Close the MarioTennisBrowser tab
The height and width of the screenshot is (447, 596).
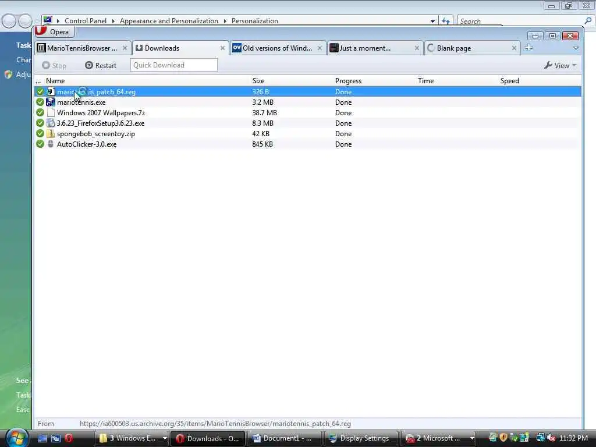[125, 48]
